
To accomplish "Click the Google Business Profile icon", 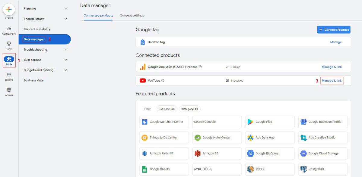I will pyautogui.click(x=303, y=122).
